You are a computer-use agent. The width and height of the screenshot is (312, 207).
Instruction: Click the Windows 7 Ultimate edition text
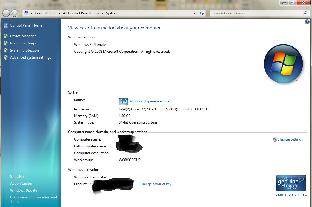(x=90, y=45)
